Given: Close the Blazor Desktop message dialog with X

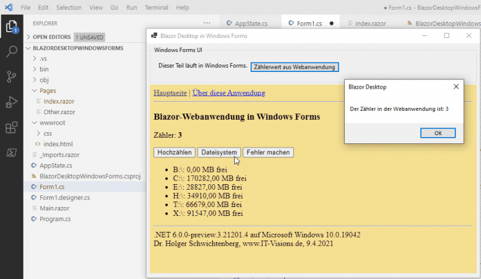Looking at the screenshot, I should click(456, 87).
